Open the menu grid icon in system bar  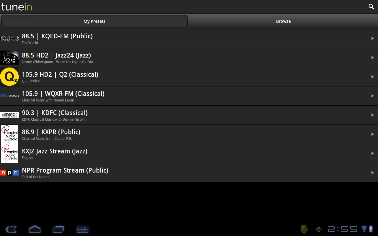pos(83,229)
